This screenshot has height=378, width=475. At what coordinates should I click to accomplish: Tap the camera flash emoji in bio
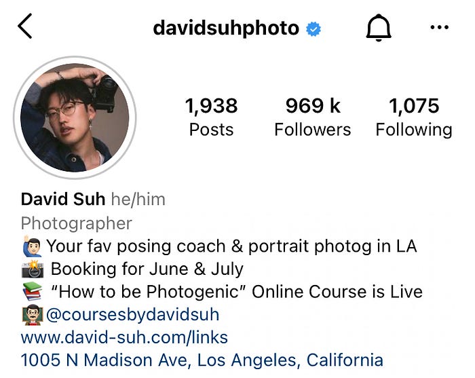click(33, 269)
